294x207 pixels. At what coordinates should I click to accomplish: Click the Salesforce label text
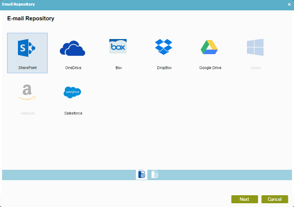click(73, 113)
